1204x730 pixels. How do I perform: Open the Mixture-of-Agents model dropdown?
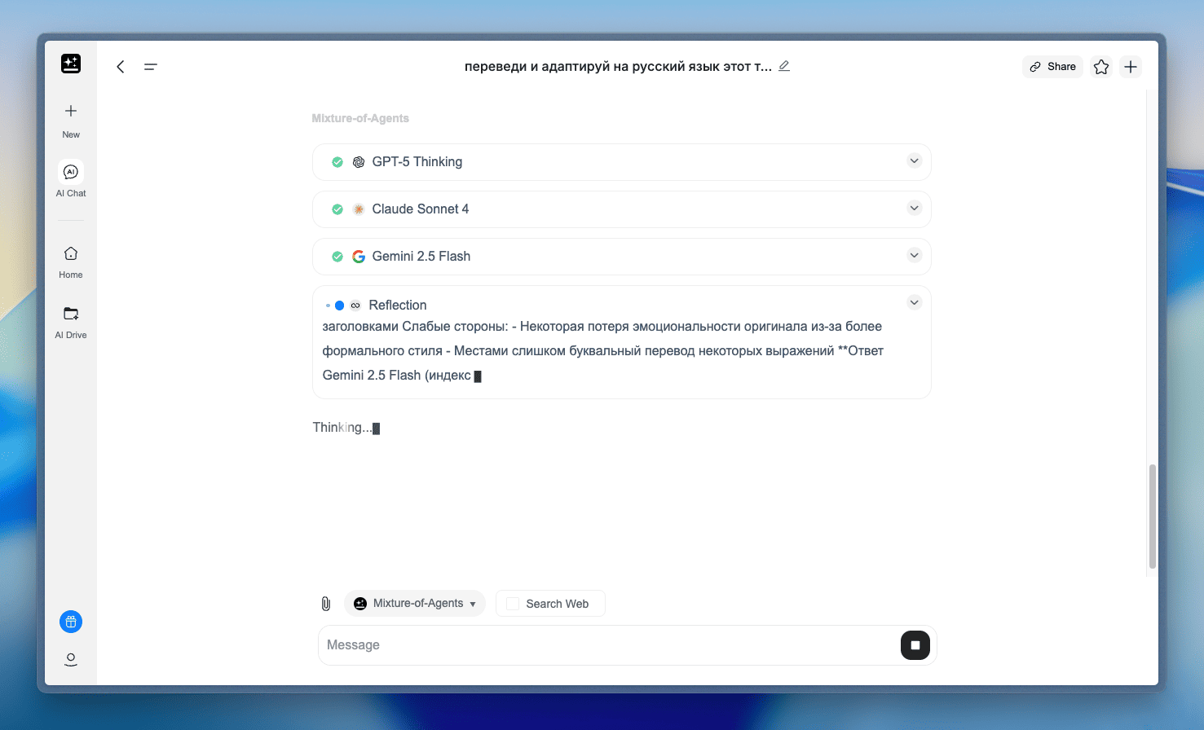415,604
